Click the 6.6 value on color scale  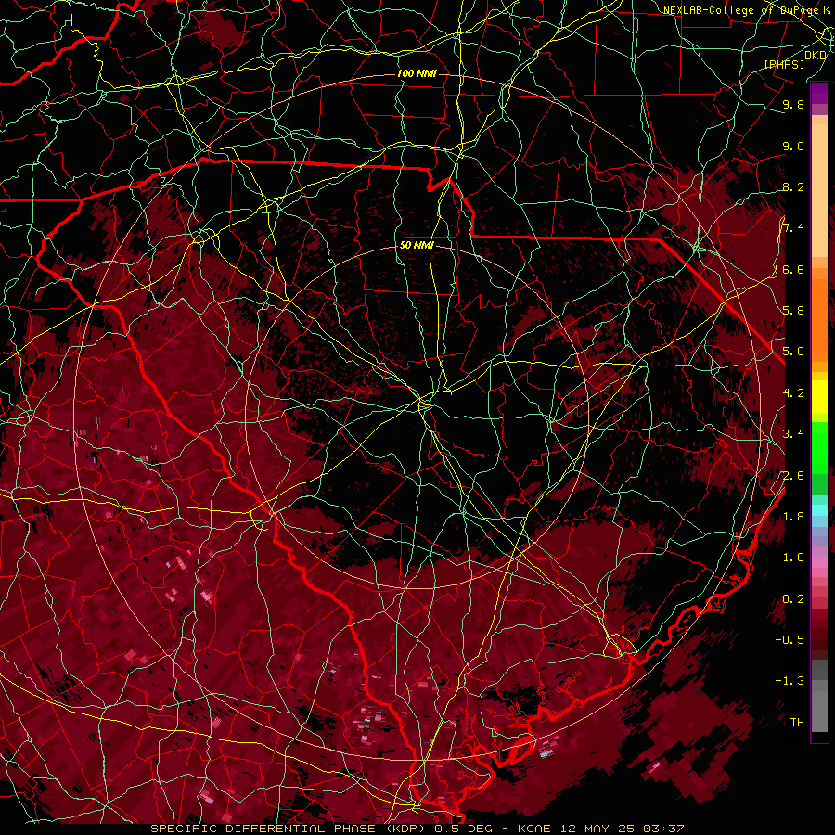(x=793, y=269)
